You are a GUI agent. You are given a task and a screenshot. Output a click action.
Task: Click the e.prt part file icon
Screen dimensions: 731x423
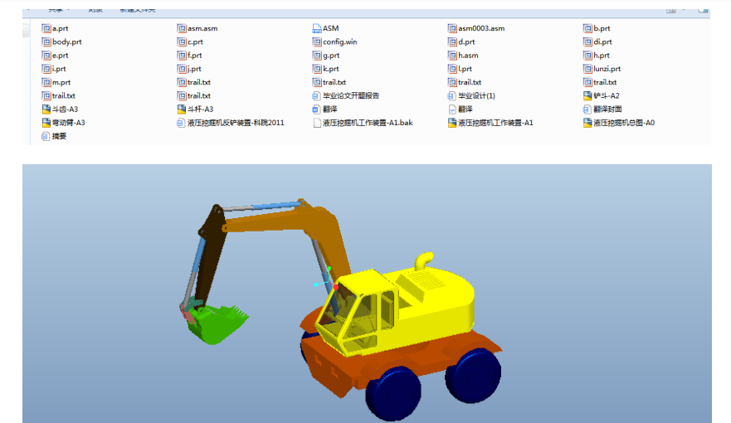pyautogui.click(x=46, y=56)
